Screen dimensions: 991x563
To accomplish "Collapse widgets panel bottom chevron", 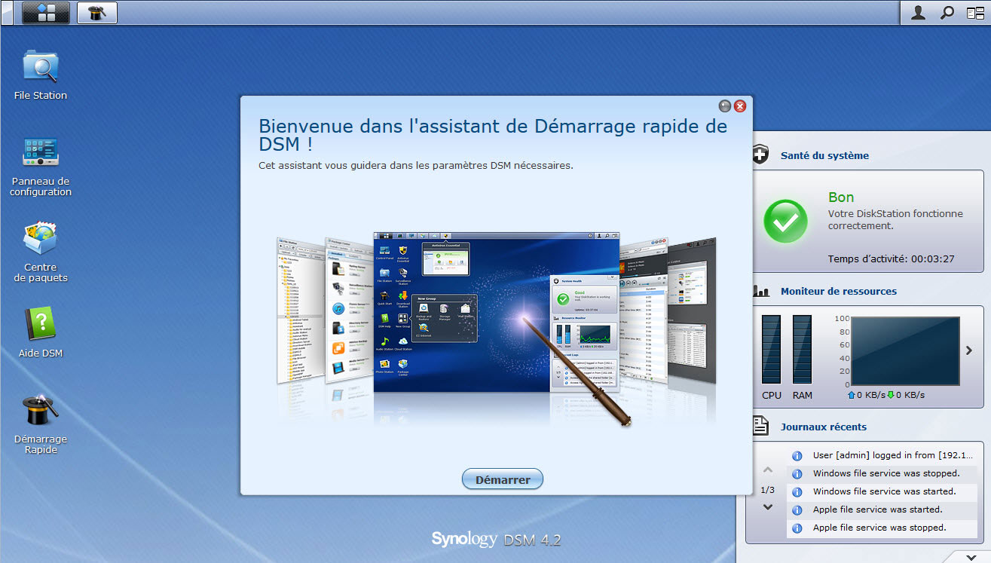I will coord(971,557).
